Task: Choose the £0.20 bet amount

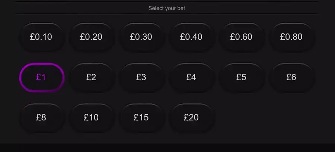Action: click(x=91, y=37)
